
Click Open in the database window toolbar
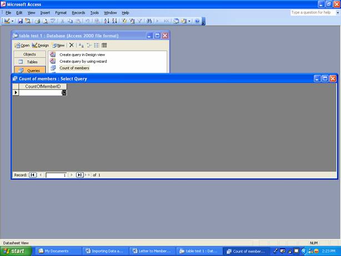[x=22, y=45]
